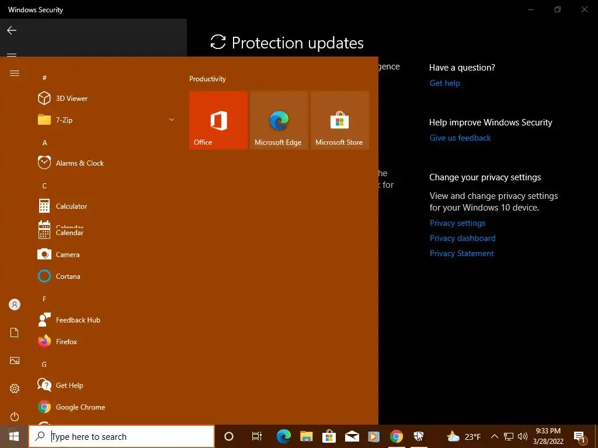Show hidden system tray icons
598x448 pixels.
[494, 436]
